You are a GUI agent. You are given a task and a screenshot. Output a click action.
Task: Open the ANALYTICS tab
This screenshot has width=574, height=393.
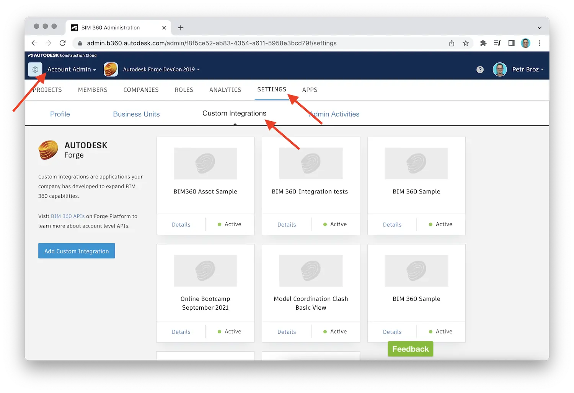(225, 90)
